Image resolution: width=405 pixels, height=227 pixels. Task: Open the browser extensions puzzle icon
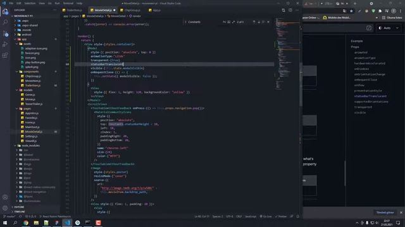point(380,11)
